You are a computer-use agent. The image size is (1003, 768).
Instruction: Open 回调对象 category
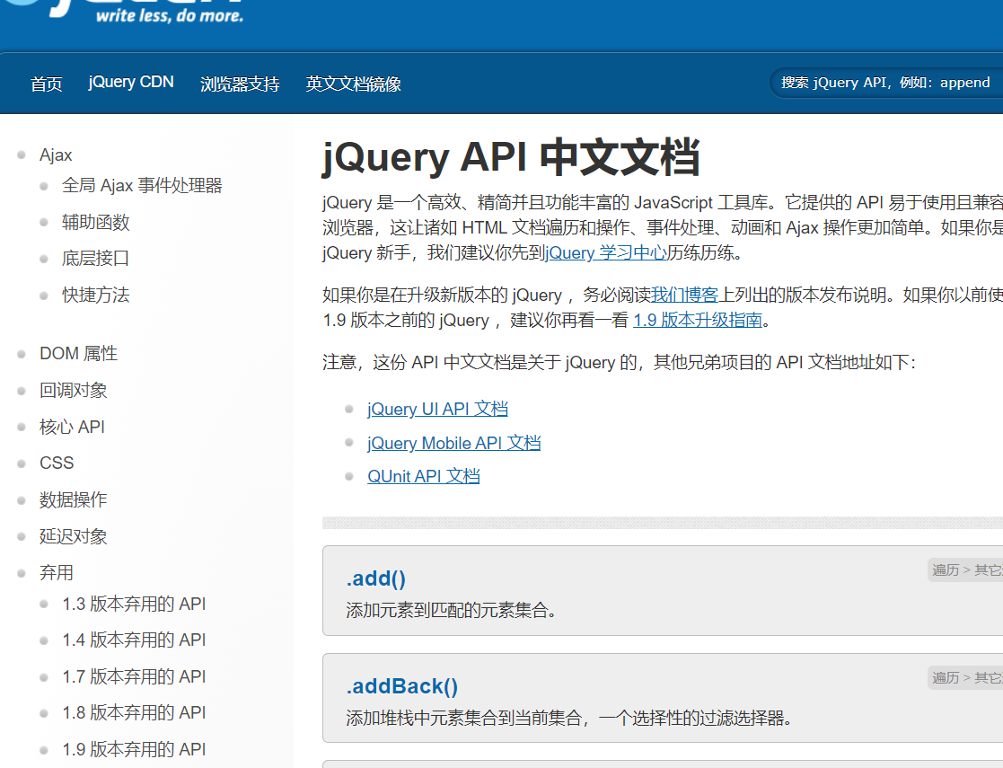coord(74,391)
